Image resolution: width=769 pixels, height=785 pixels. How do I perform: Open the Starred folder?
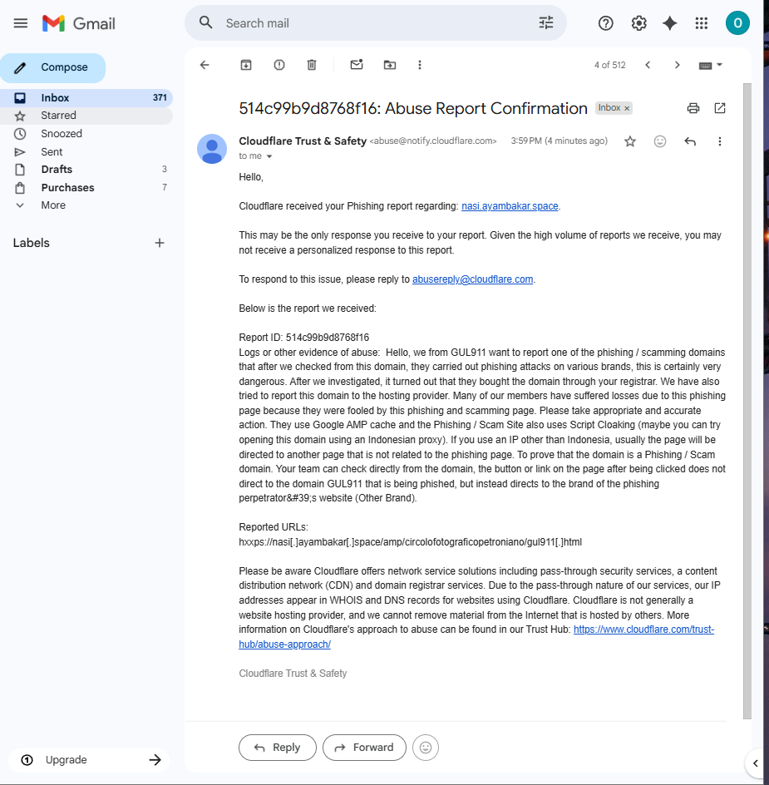(86, 116)
